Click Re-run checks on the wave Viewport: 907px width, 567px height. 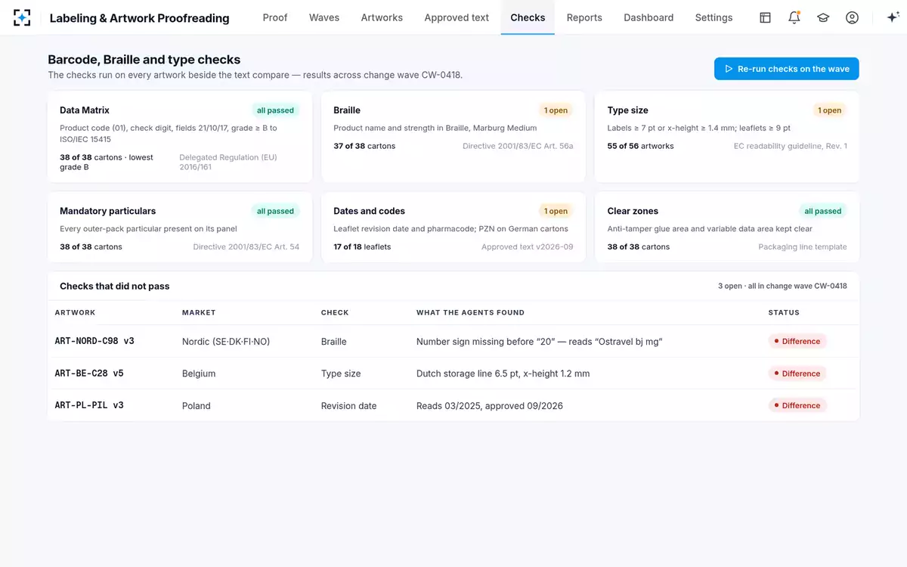tap(786, 69)
